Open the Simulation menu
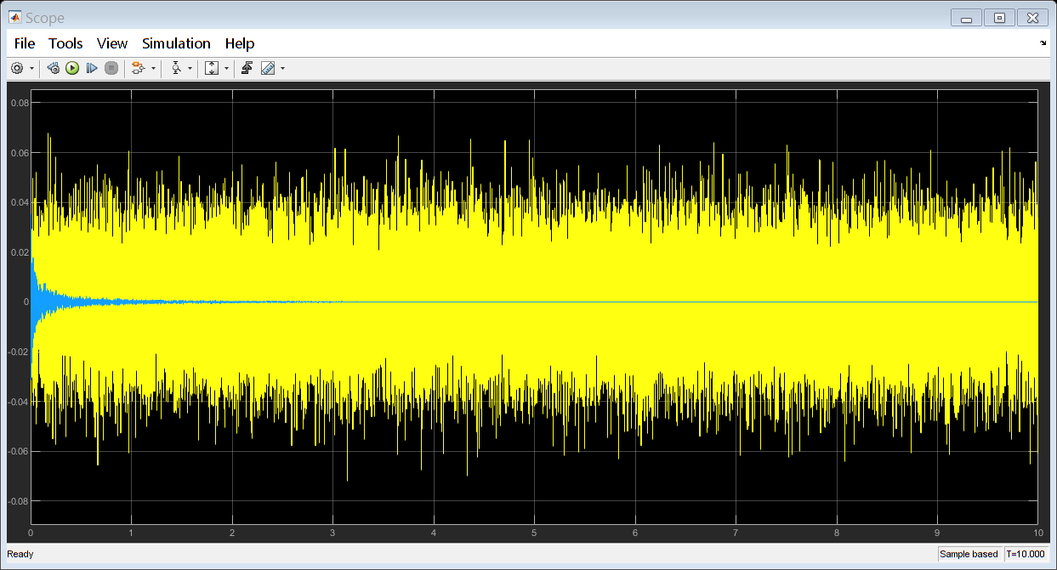The height and width of the screenshot is (570, 1057). point(176,43)
